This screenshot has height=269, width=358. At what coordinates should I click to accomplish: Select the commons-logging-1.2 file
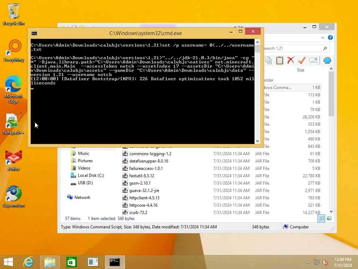[150, 154]
